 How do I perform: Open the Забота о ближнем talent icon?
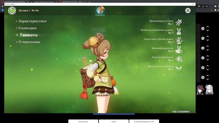coord(179,59)
